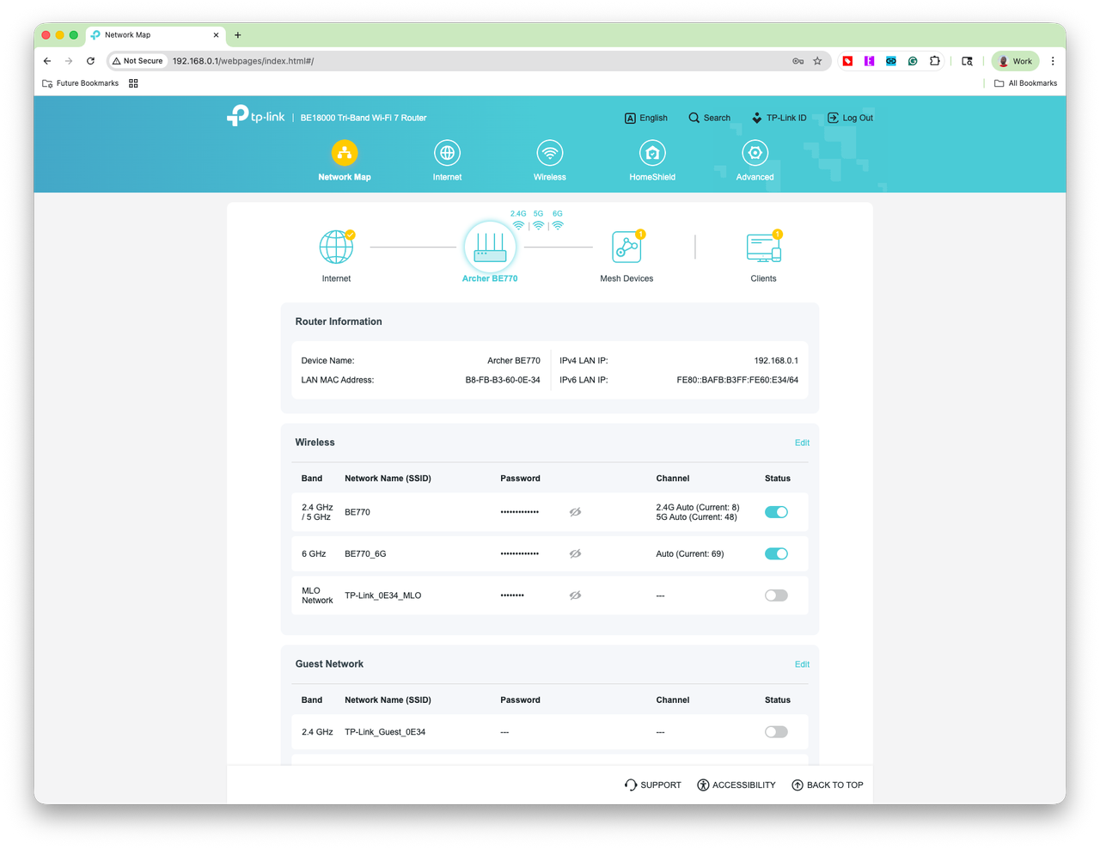Open the HomeShield icon
The image size is (1100, 849).
click(652, 153)
